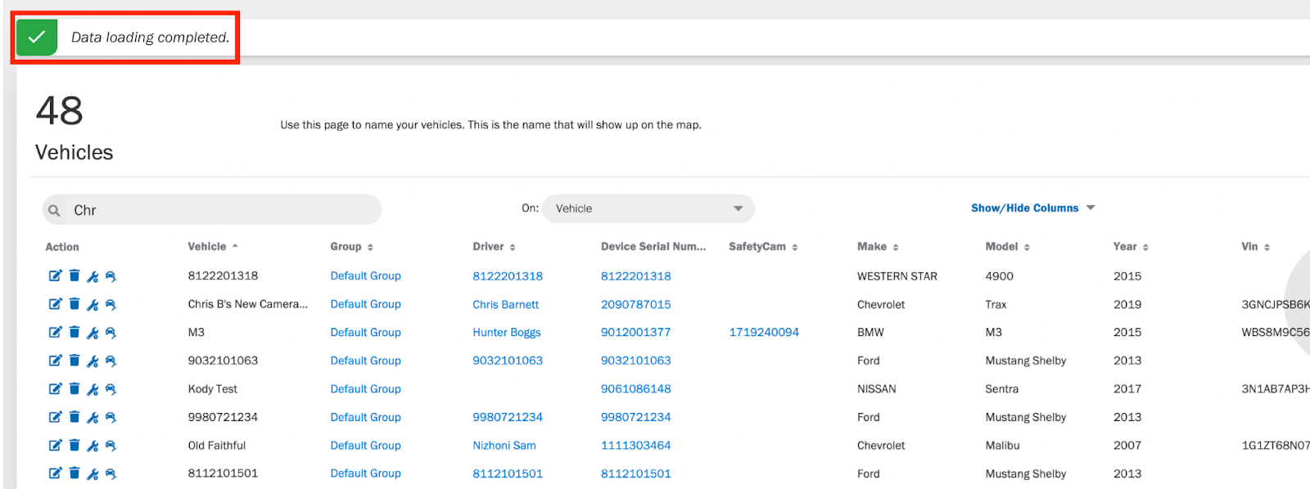Open driver Chris Barnett link

(505, 304)
